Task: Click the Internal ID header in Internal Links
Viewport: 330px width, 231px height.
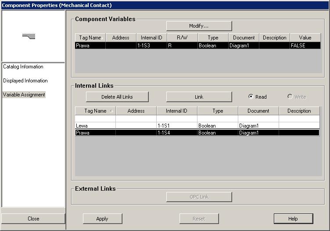Action: (176, 111)
